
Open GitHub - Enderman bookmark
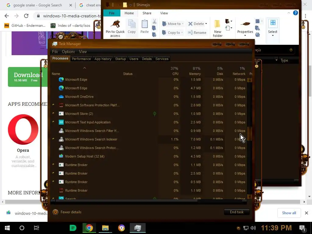[x=25, y=26]
